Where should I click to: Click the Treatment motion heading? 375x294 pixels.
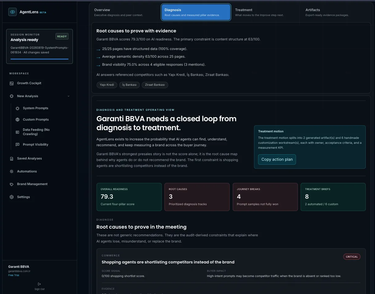[x=271, y=131]
